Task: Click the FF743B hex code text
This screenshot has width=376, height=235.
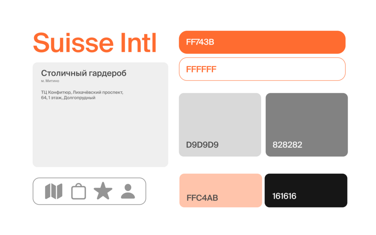Action: pyautogui.click(x=200, y=42)
